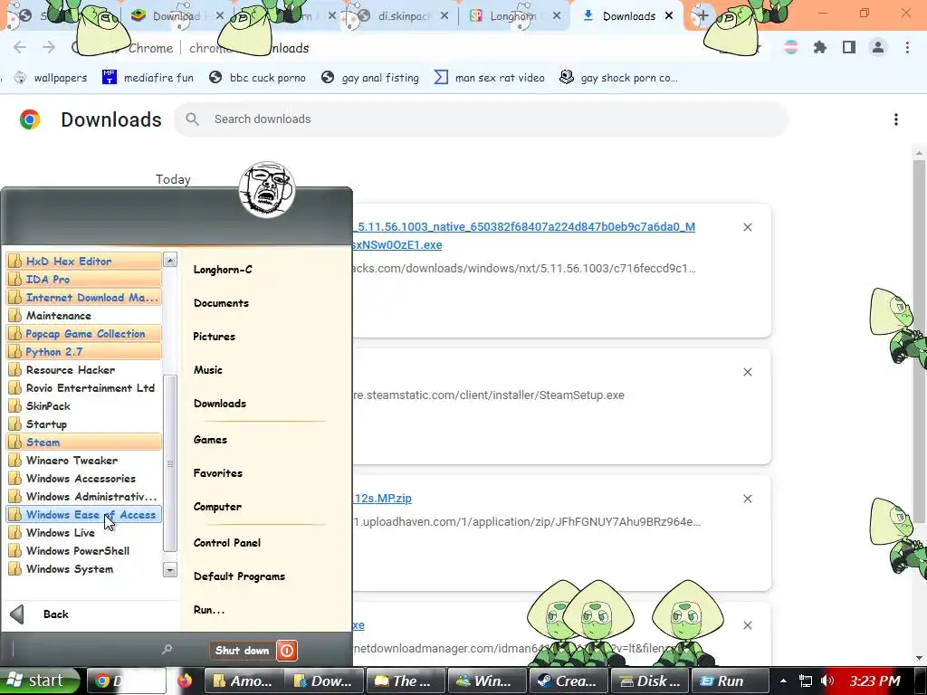Expand the Startup folder

point(84,424)
